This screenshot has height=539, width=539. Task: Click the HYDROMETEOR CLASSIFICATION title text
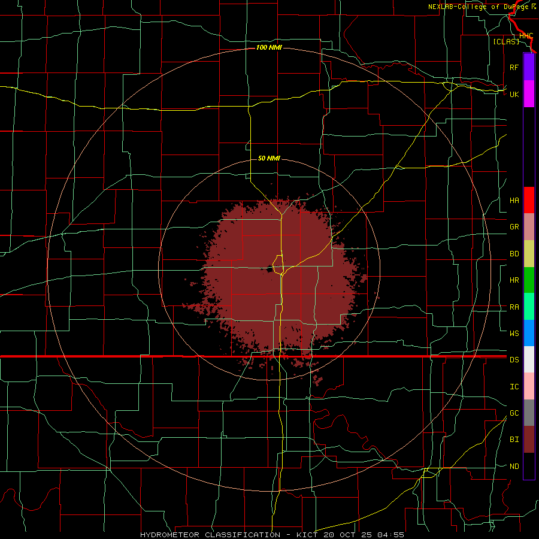(210, 535)
